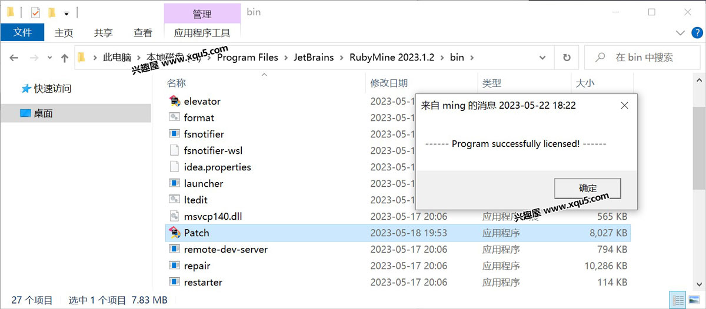Viewport: 706px width, 309px height.
Task: Sort by the 大小 column header
Action: 602,83
